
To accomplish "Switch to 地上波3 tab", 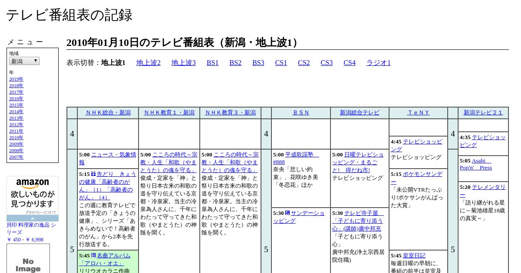I will [x=184, y=63].
